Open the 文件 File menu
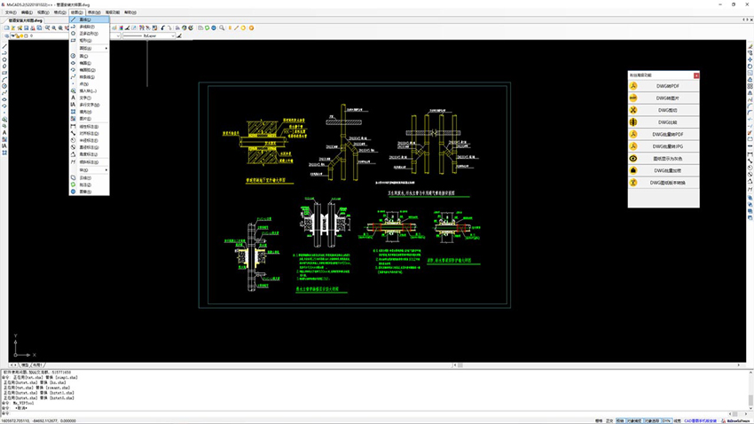Viewport: 754px width, 424px height. pyautogui.click(x=11, y=12)
